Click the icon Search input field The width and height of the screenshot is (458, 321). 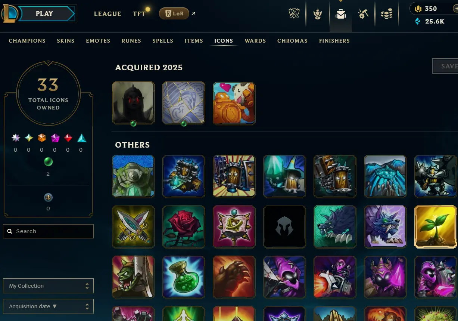click(x=48, y=231)
